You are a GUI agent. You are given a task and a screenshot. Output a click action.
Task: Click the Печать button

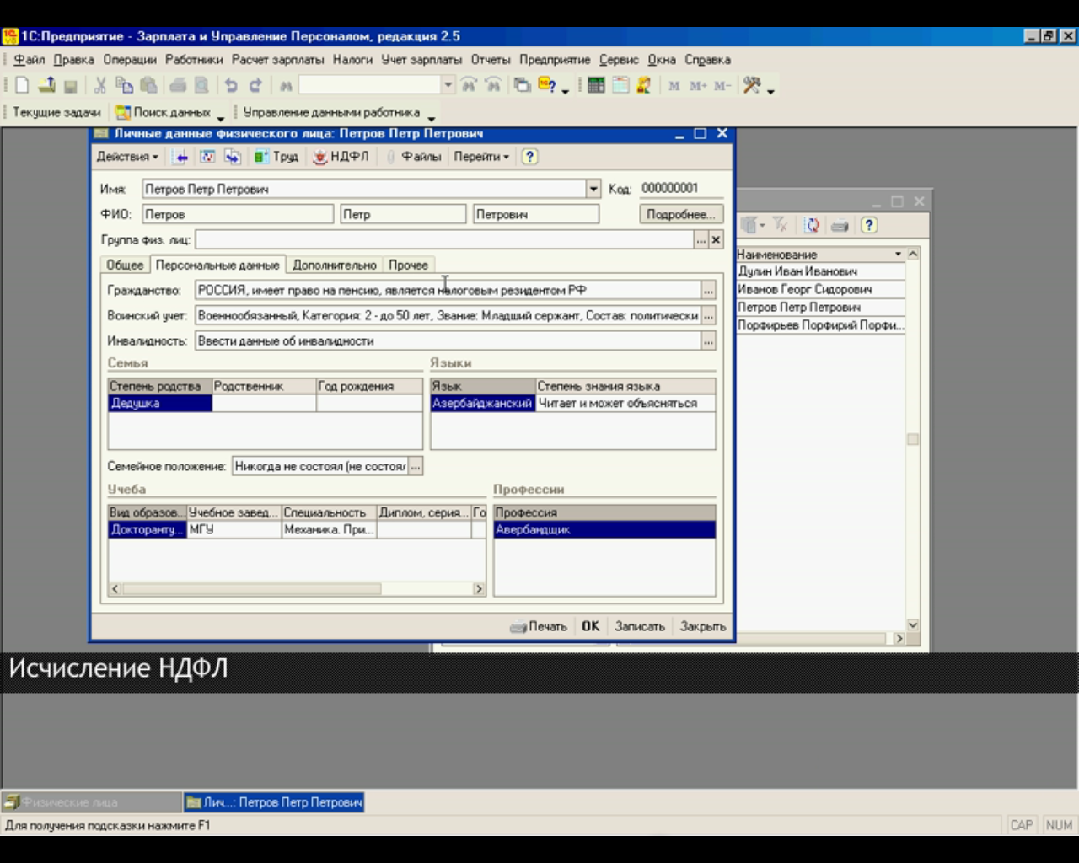(x=539, y=626)
